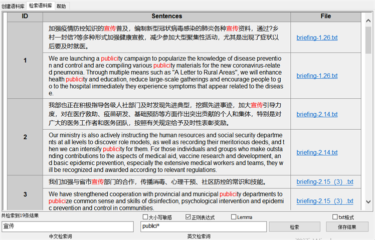Open briefing-2.14.txt link beside the English sentence
This screenshot has width=375, height=240.
pyautogui.click(x=317, y=152)
